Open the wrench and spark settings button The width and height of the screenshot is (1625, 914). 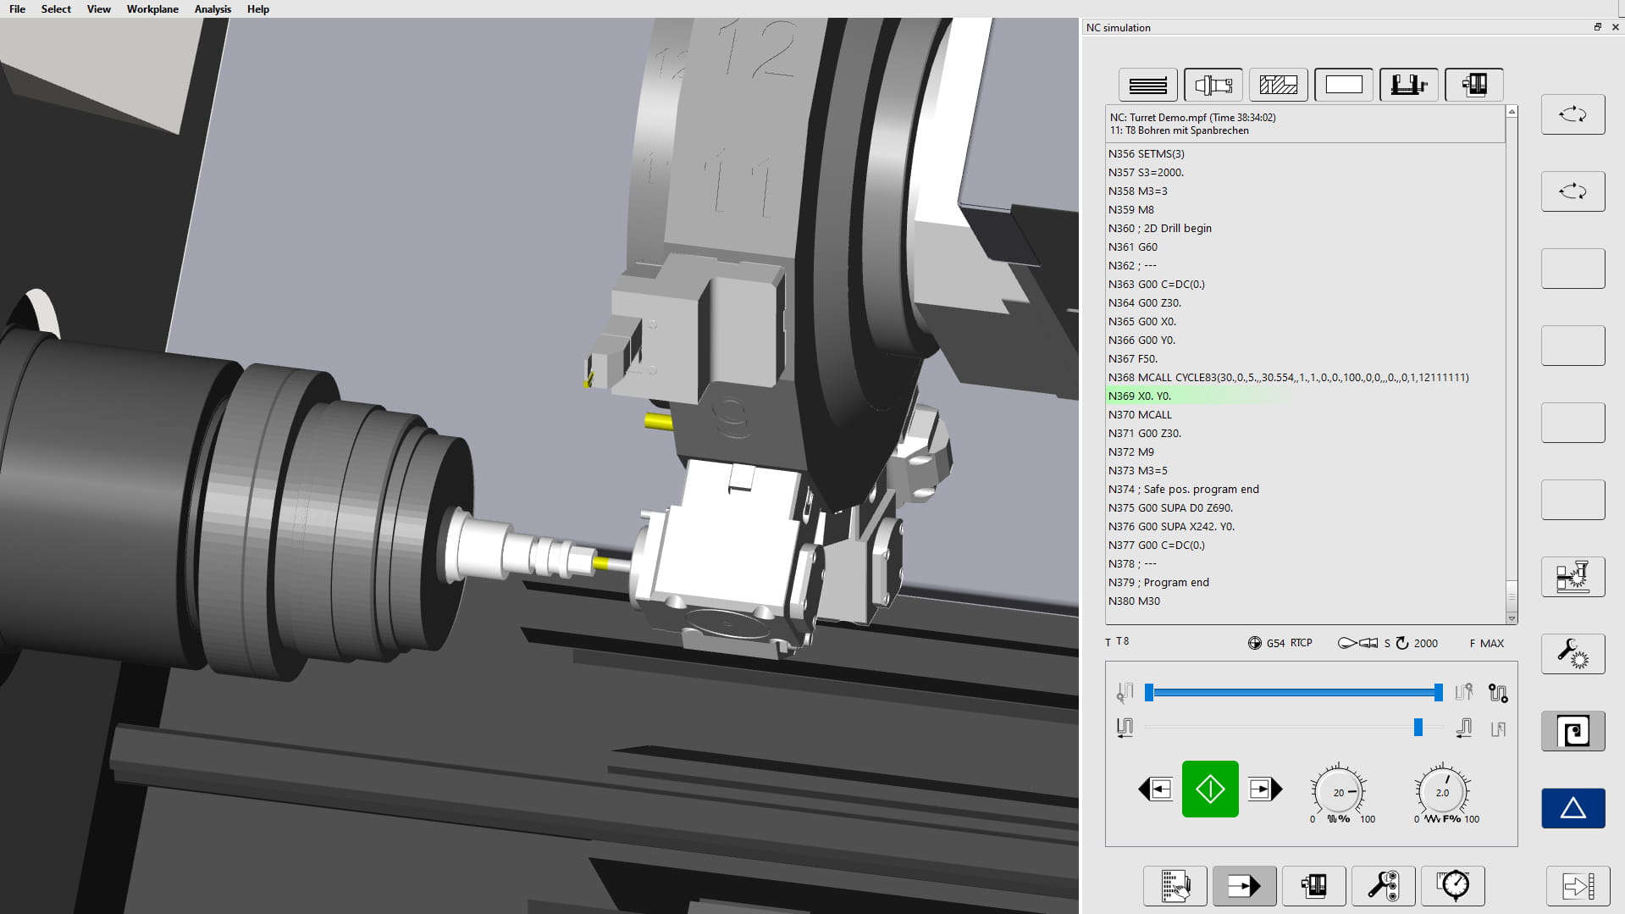[x=1573, y=654]
